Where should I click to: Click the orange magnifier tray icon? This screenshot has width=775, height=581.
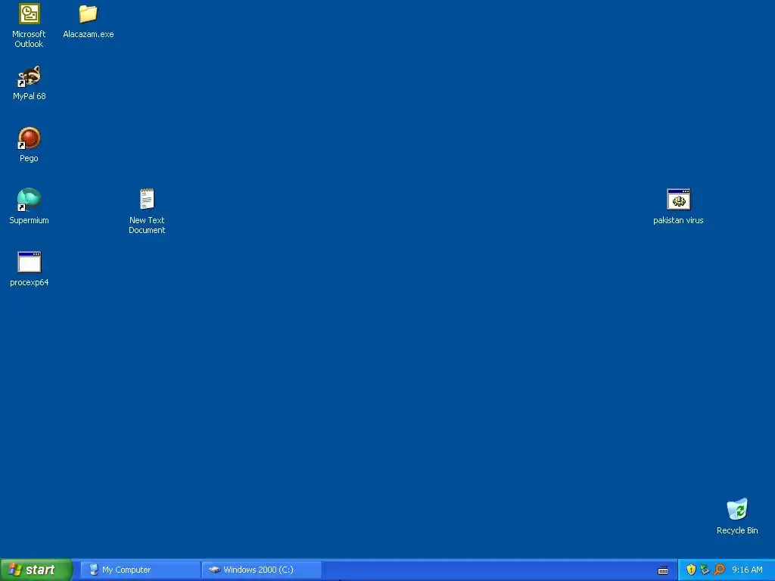pyautogui.click(x=719, y=570)
